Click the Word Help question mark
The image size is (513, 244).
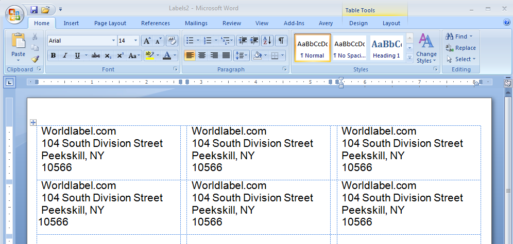[507, 23]
